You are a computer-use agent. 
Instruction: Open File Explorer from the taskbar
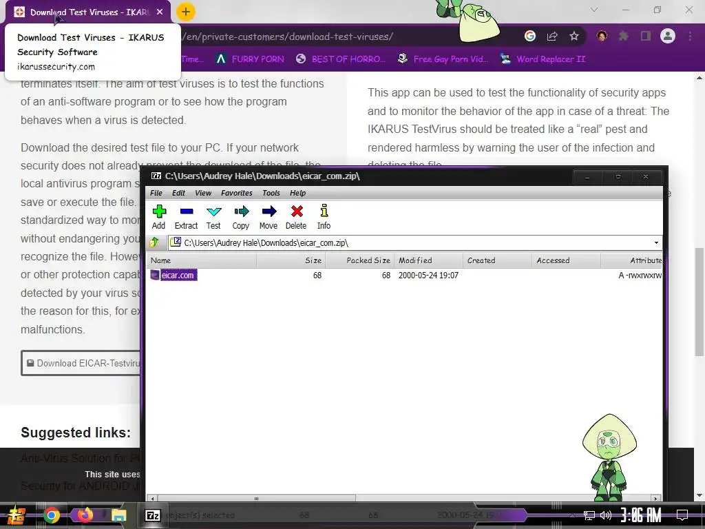pos(118,515)
